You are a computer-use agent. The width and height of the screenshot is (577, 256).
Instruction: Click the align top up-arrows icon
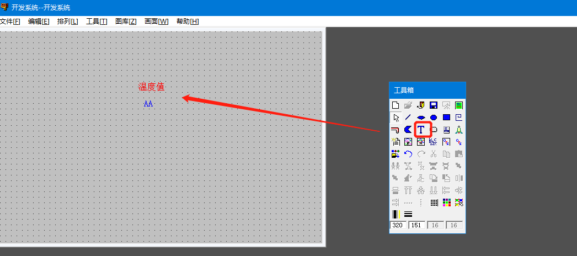pyautogui.click(x=408, y=190)
